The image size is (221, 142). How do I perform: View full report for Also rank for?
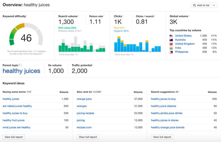click(88, 137)
